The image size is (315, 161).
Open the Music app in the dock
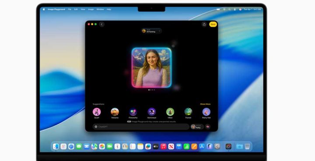pos(163,146)
